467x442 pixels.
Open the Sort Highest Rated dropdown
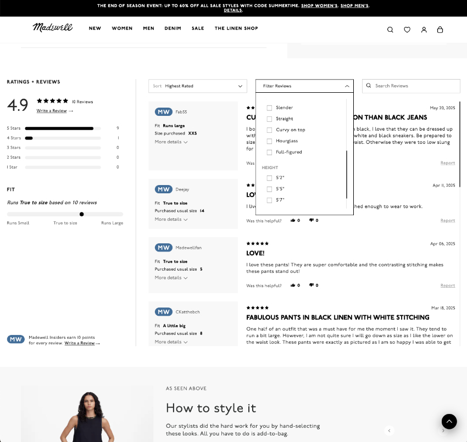198,86
